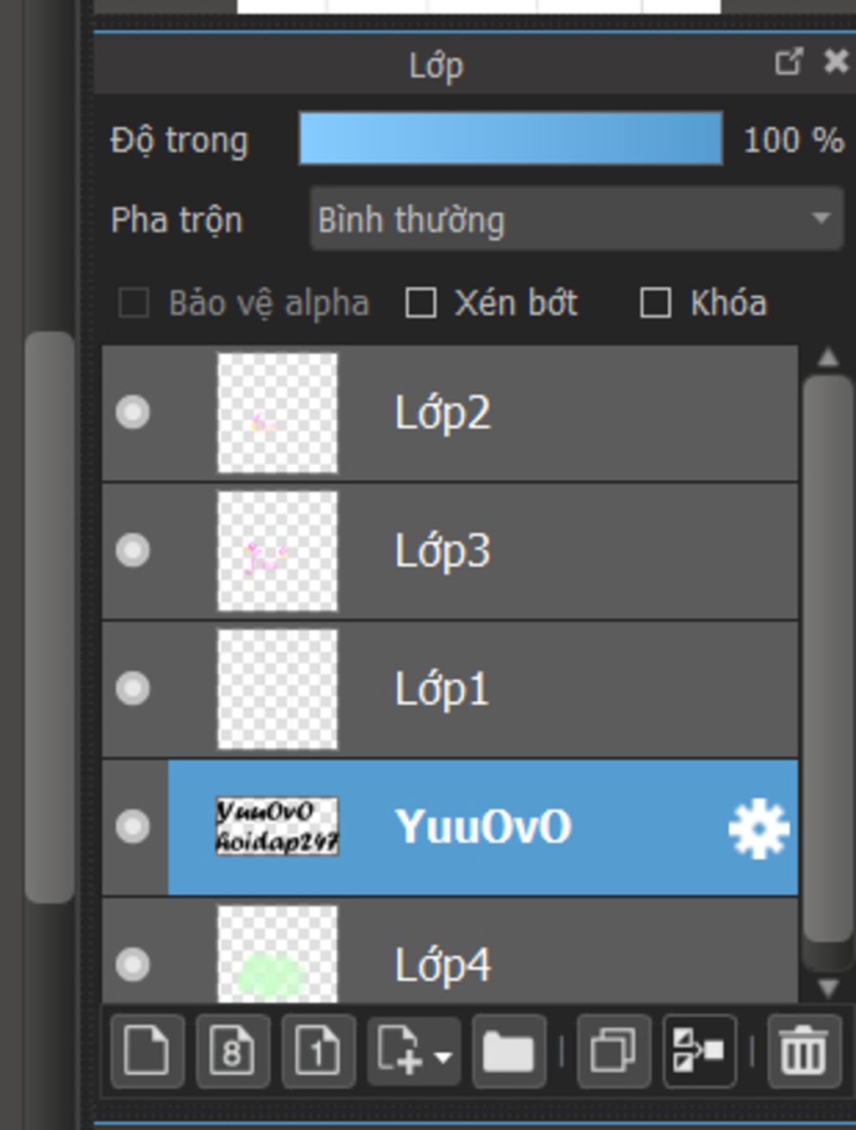Undock the Lớp panel into a window

pyautogui.click(x=788, y=62)
